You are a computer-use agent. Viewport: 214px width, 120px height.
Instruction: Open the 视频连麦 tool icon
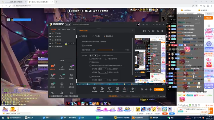(71, 67)
